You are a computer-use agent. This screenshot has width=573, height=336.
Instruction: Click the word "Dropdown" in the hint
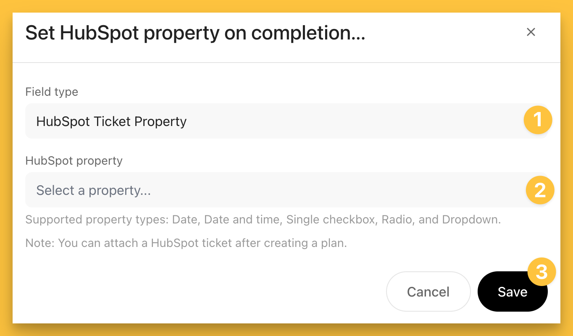click(470, 220)
